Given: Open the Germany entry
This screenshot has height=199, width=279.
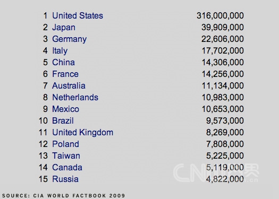Looking at the screenshot, I should coord(70,39).
